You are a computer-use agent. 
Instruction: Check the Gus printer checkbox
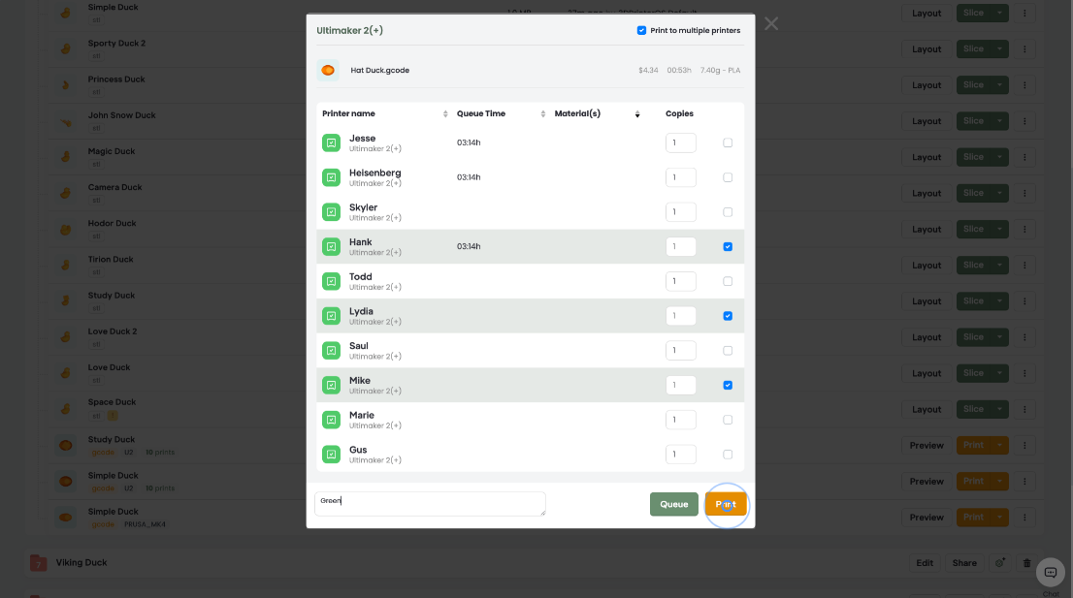[728, 455]
